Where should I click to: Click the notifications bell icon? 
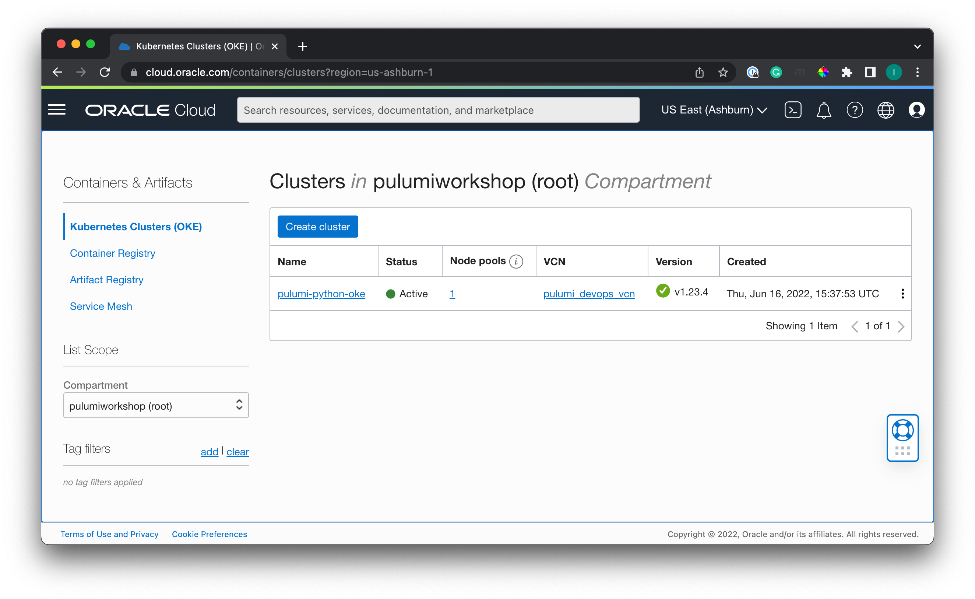tap(823, 110)
